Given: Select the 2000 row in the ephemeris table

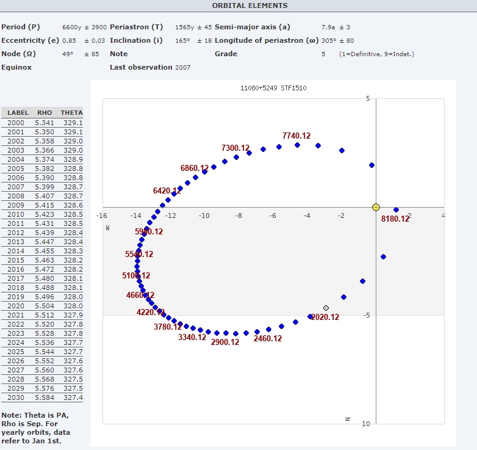Looking at the screenshot, I should coord(43,123).
